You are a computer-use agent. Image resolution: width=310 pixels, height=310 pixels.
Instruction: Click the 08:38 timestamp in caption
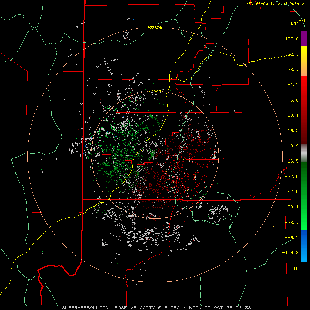[243, 308]
